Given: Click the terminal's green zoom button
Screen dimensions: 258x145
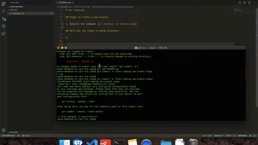Looking at the screenshot, I should coord(66,48).
